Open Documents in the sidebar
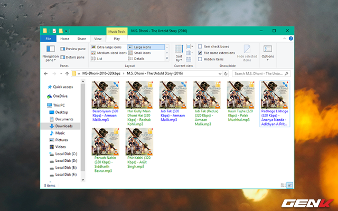Viewport: 338px width, 211px height. pyautogui.click(x=62, y=119)
